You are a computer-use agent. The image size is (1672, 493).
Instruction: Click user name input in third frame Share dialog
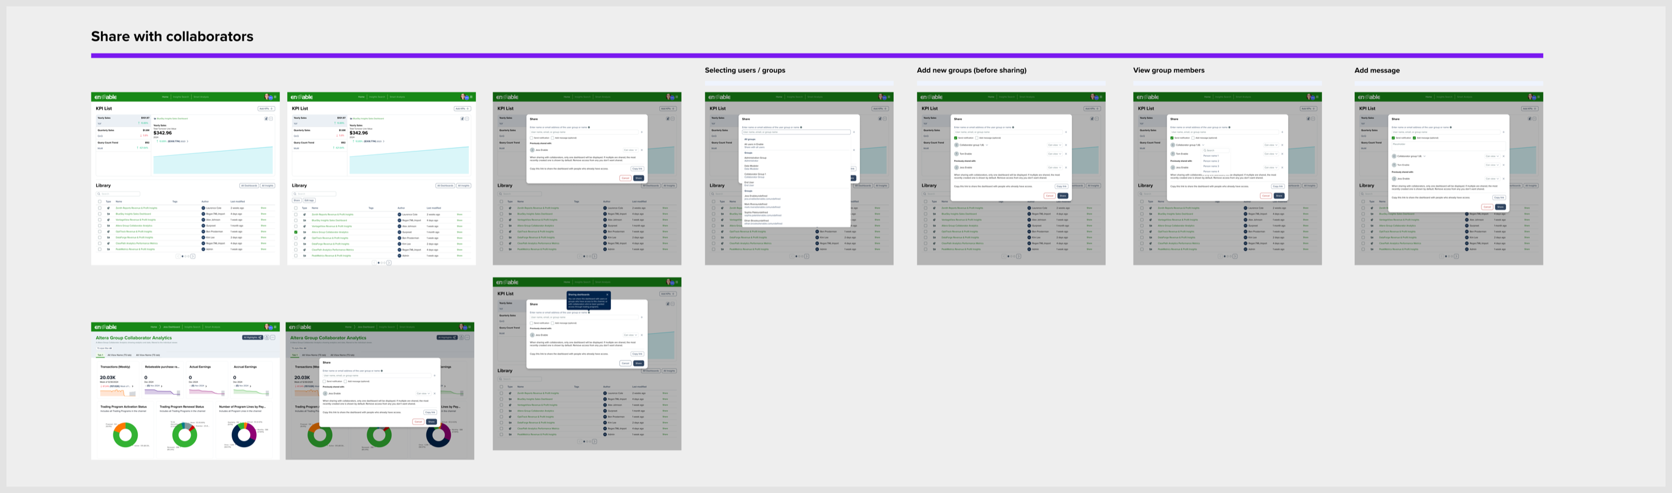coord(584,133)
